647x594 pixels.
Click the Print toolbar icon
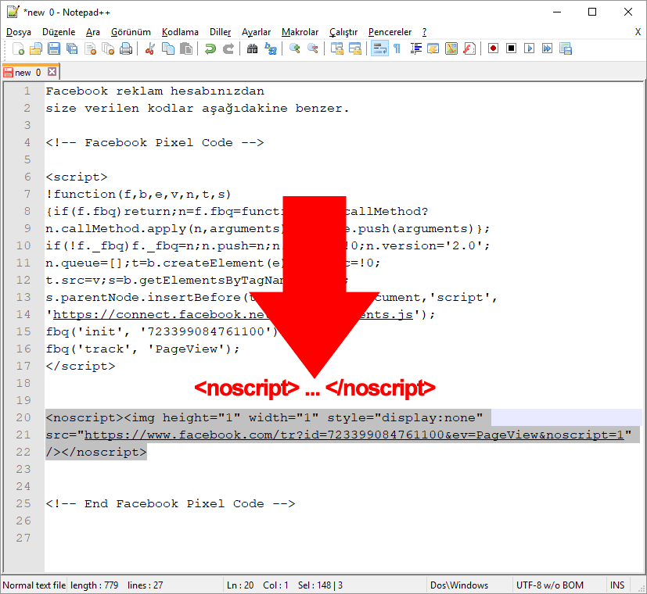pos(126,49)
